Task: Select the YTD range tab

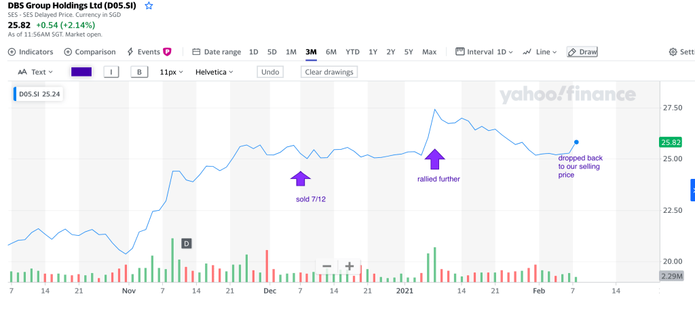Action: click(352, 52)
